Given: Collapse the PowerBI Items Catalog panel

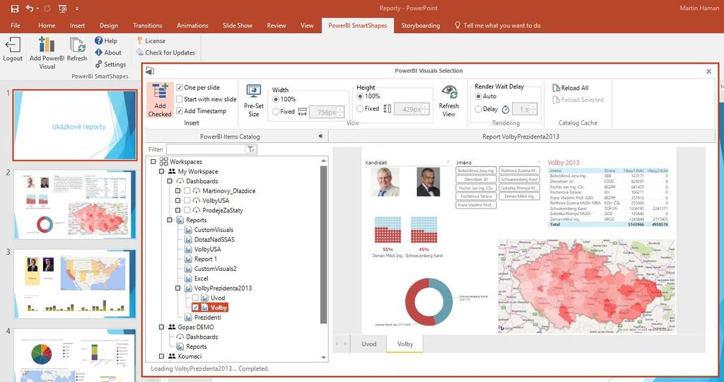Looking at the screenshot, I should pos(321,137).
